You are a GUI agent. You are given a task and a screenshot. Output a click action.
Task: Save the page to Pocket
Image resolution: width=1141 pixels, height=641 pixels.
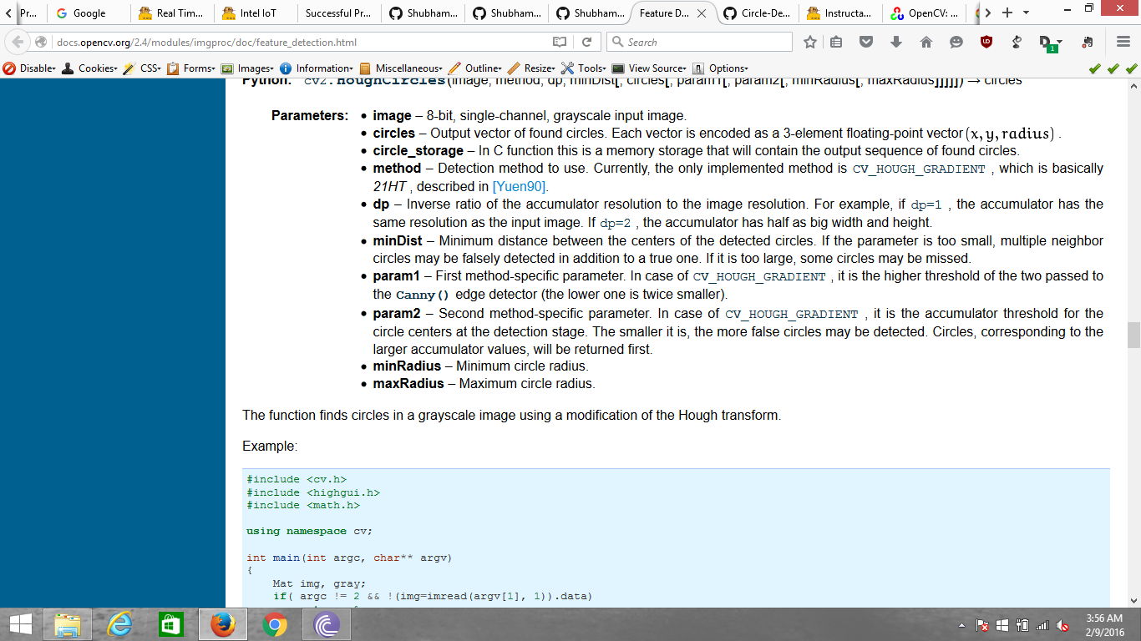click(x=867, y=40)
